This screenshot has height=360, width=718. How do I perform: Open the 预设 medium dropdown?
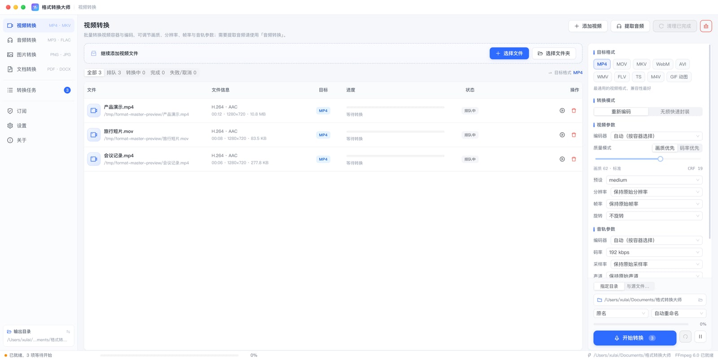[x=654, y=180]
